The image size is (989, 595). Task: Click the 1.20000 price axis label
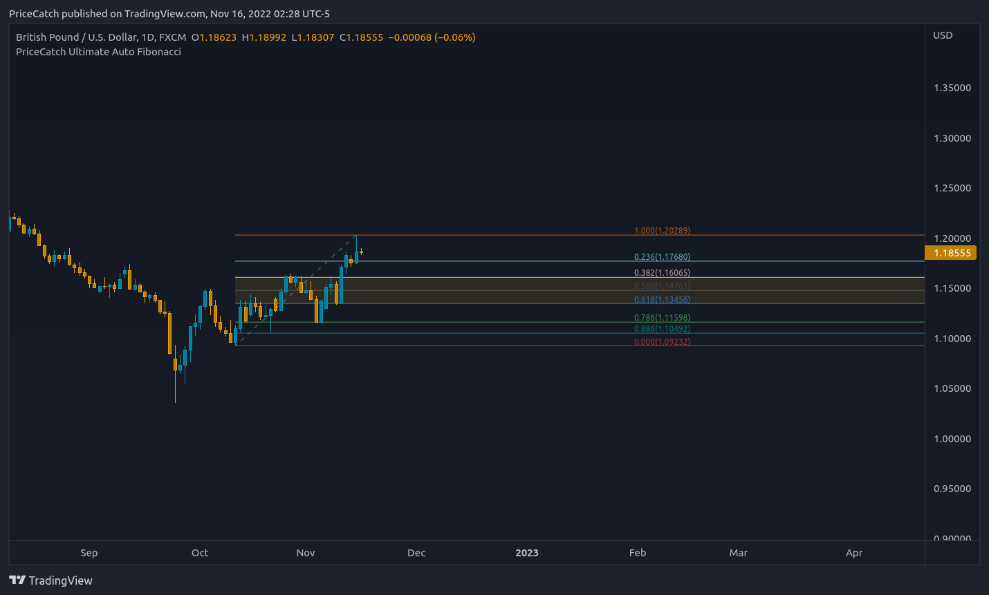pyautogui.click(x=952, y=238)
